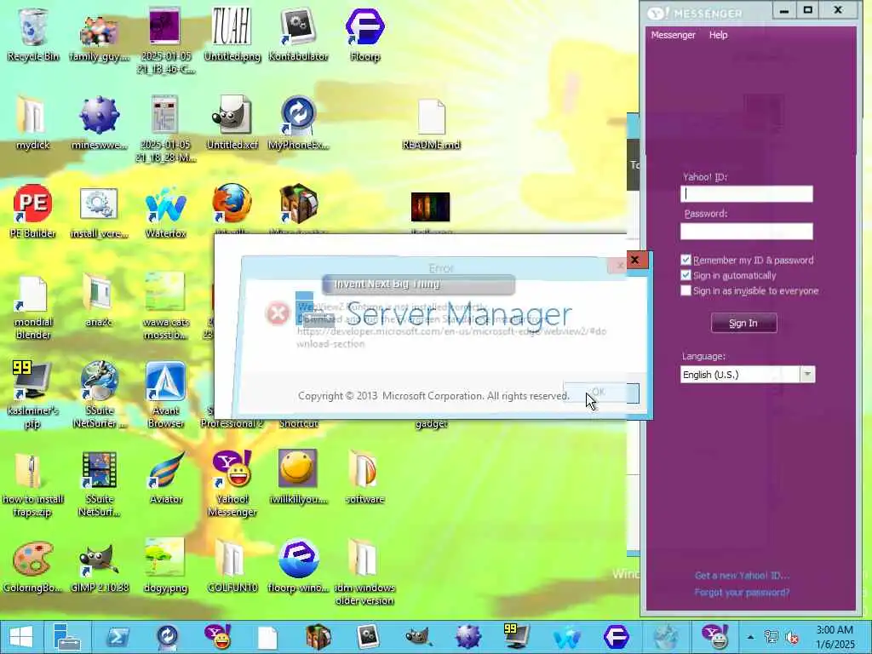Click the Forgot your password? link
This screenshot has width=872, height=654.
coord(742,593)
